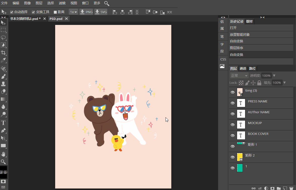Select the Move tool in the toolbox
296x190 pixels.
click(3, 23)
